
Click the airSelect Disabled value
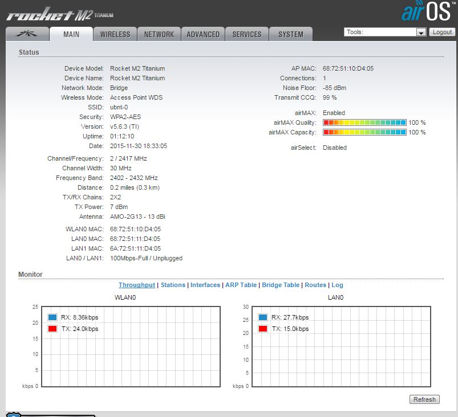click(x=335, y=148)
